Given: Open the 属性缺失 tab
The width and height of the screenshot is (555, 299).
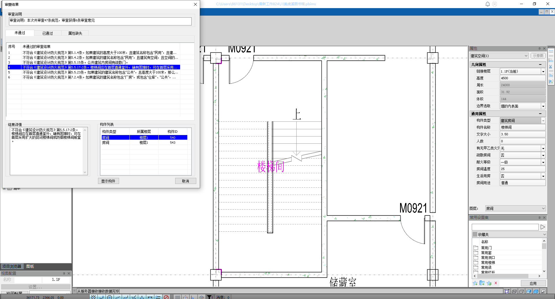Looking at the screenshot, I should (75, 33).
